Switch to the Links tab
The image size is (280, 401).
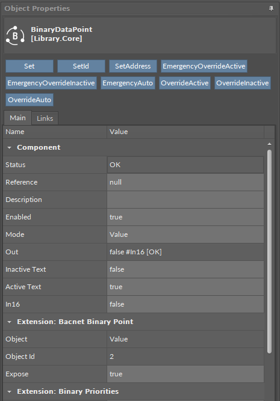(45, 118)
